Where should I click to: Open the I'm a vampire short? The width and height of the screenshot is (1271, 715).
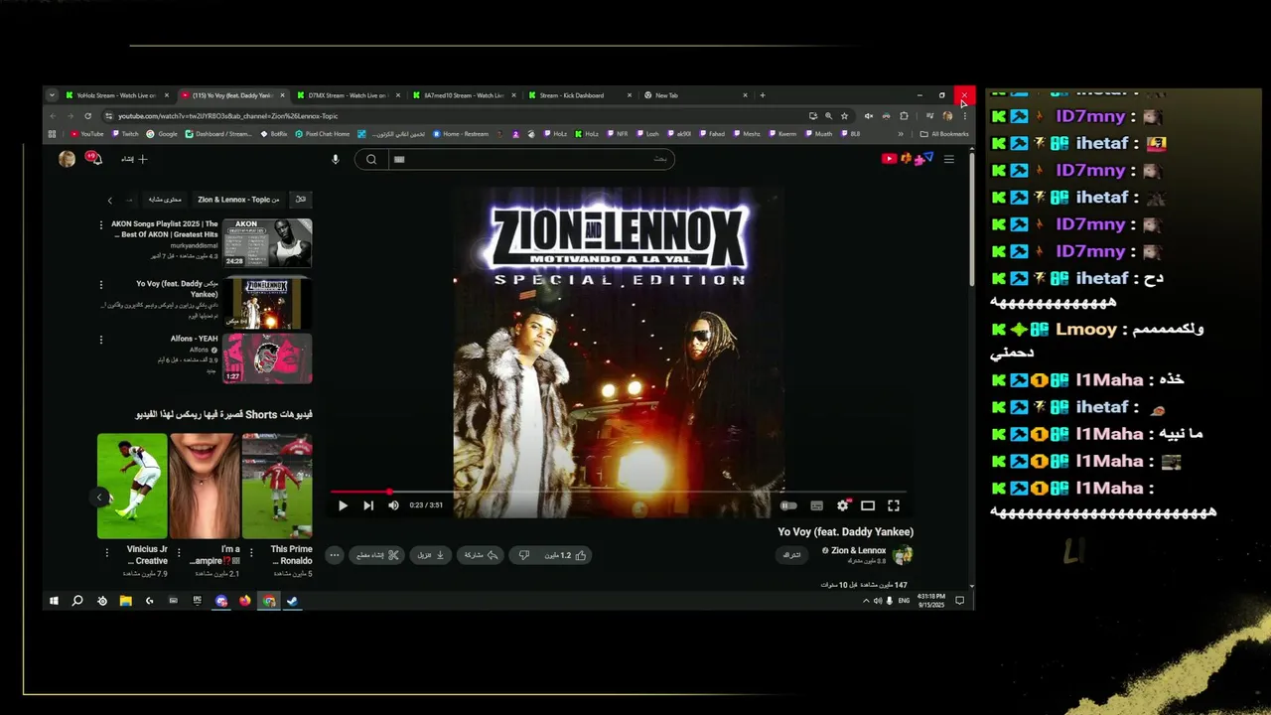pos(205,486)
